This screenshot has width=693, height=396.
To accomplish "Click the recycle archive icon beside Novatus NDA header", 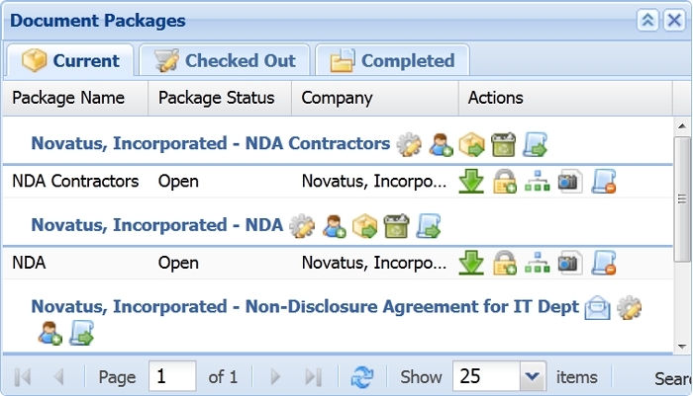I will tap(396, 226).
